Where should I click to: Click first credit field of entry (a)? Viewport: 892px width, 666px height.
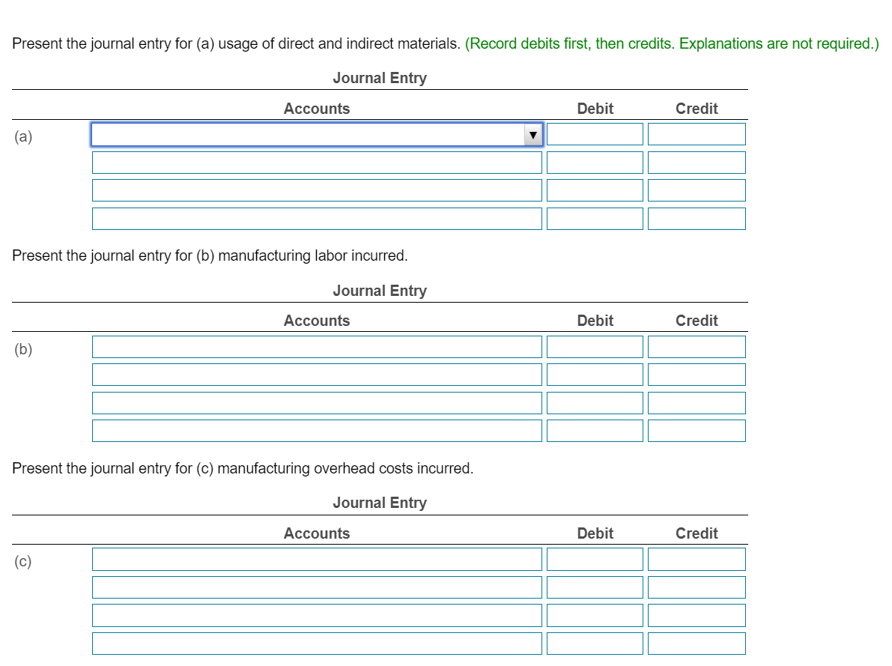click(x=697, y=134)
